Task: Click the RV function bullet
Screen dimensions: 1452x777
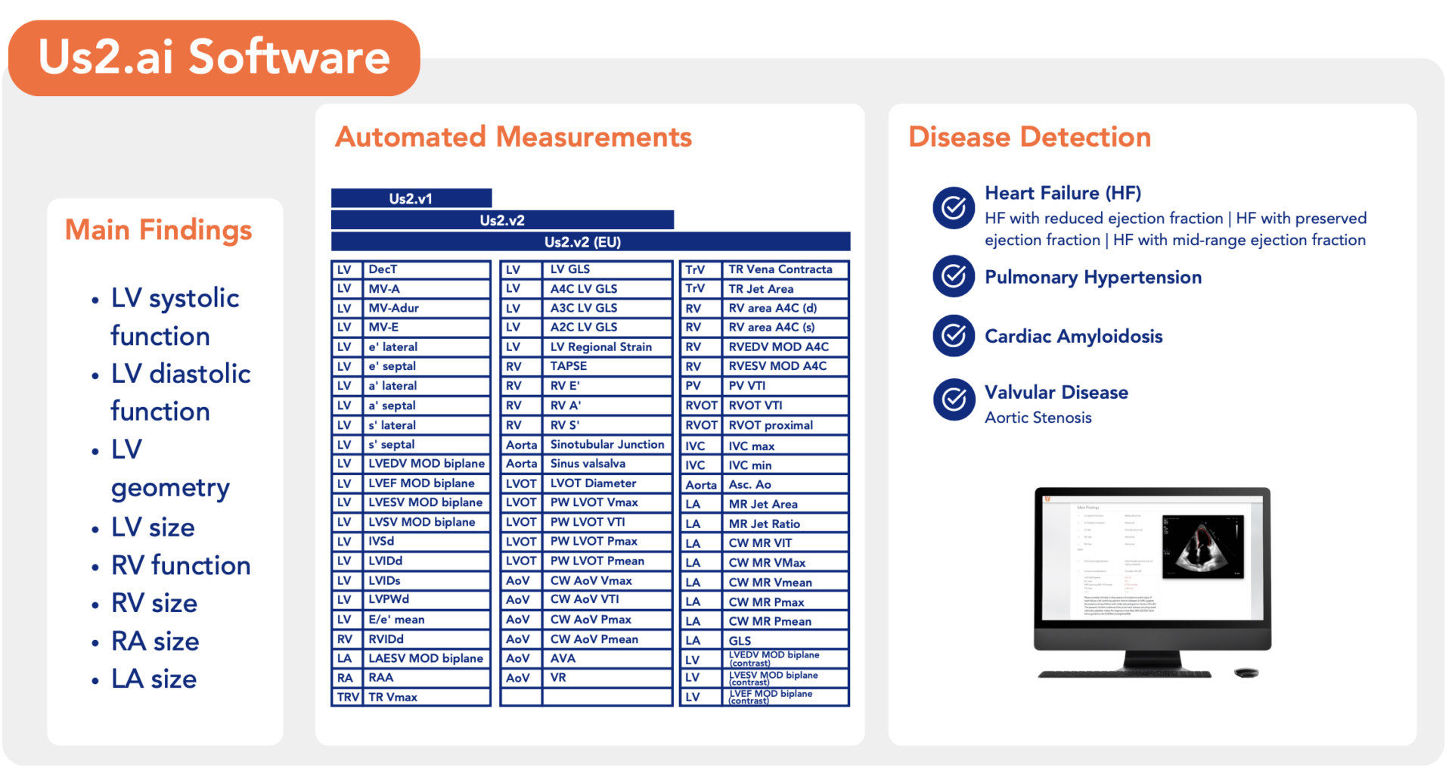Action: [x=181, y=565]
